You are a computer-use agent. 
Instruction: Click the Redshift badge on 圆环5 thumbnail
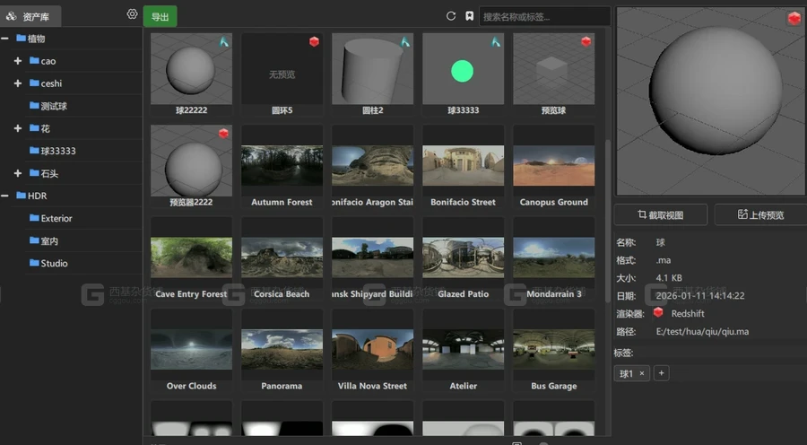314,41
